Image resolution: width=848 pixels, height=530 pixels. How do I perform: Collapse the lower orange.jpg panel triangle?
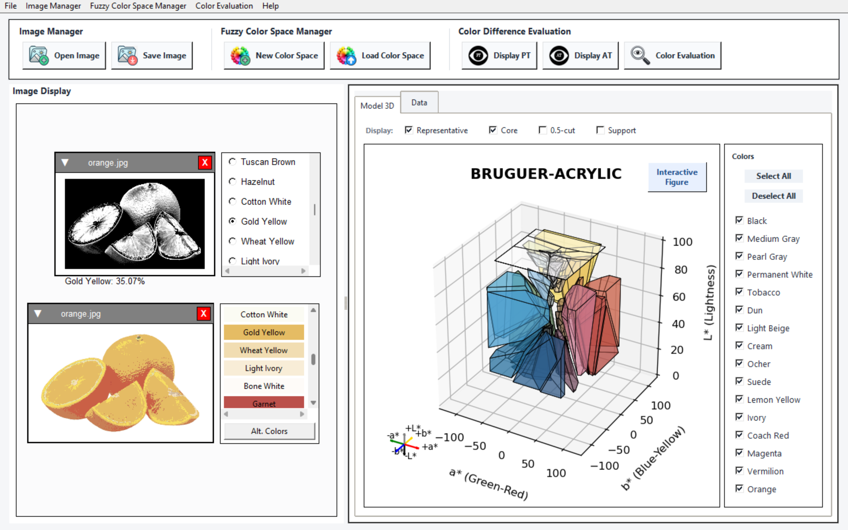pyautogui.click(x=38, y=314)
